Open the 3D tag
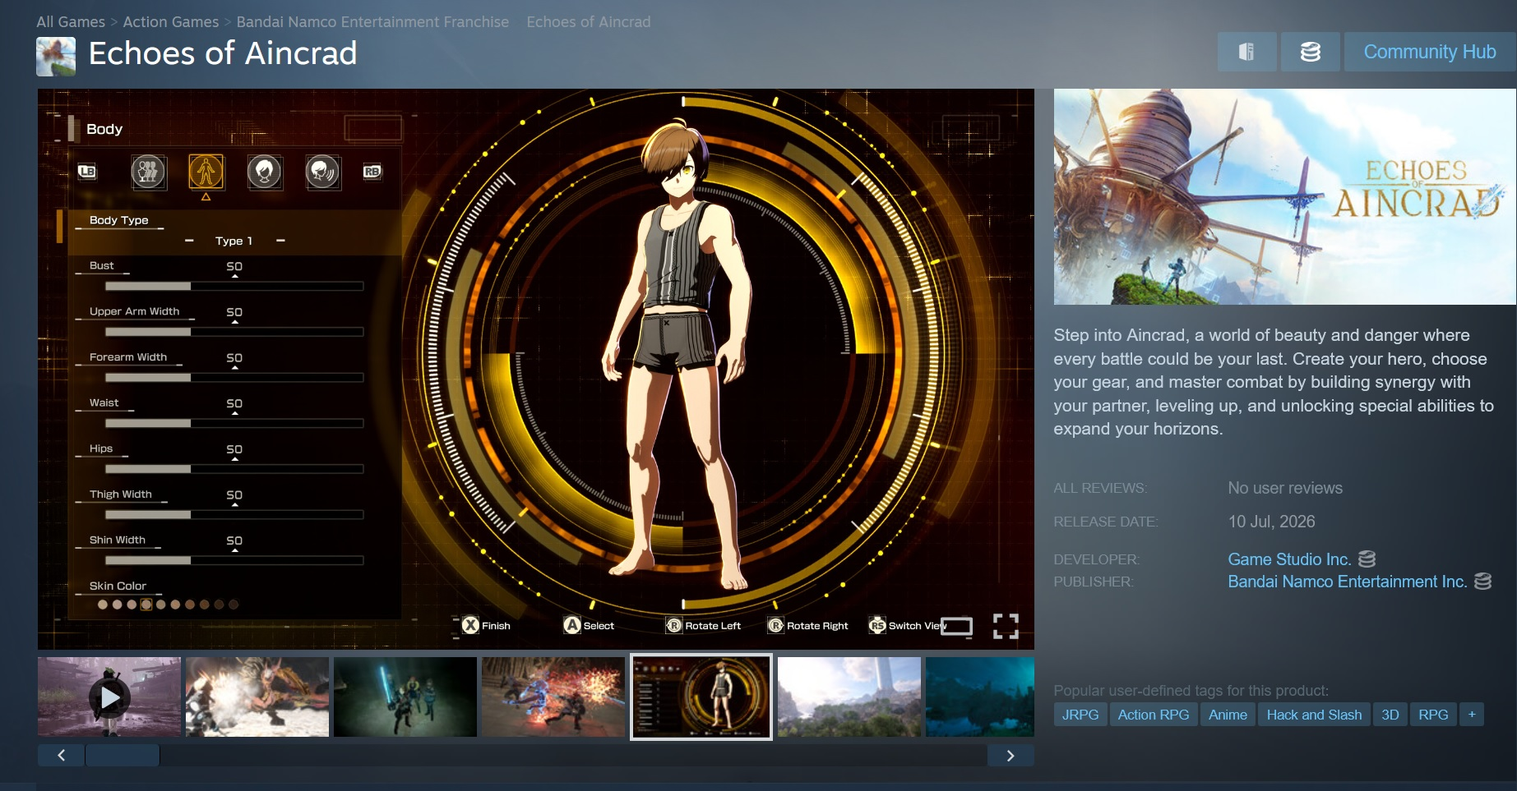 (x=1390, y=715)
